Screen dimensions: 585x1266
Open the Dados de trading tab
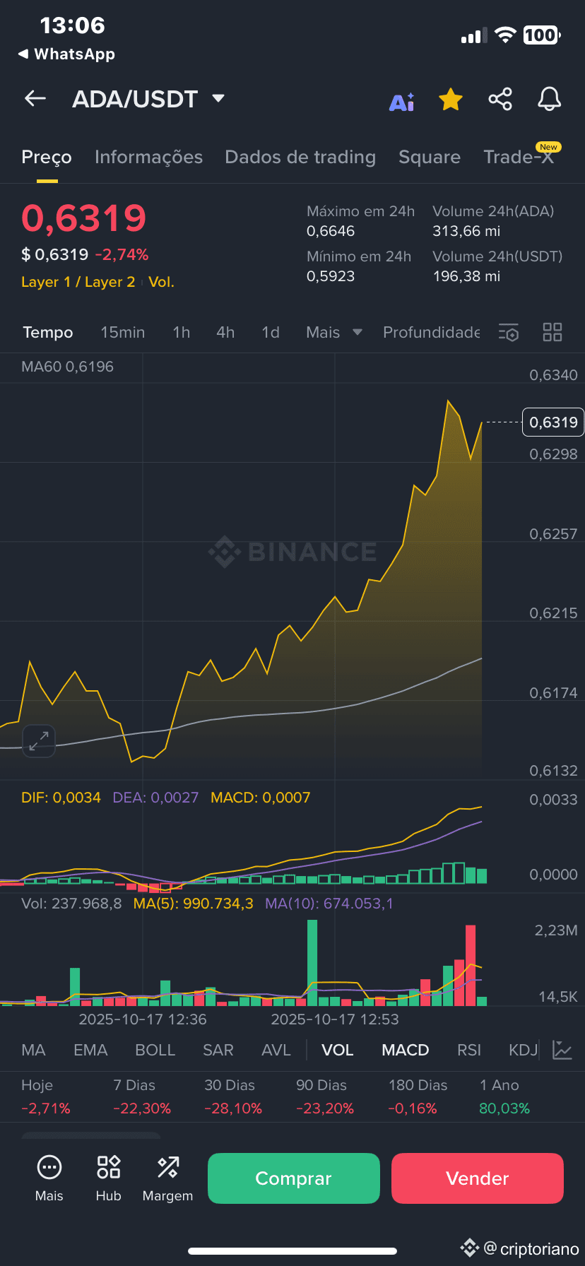click(x=300, y=157)
